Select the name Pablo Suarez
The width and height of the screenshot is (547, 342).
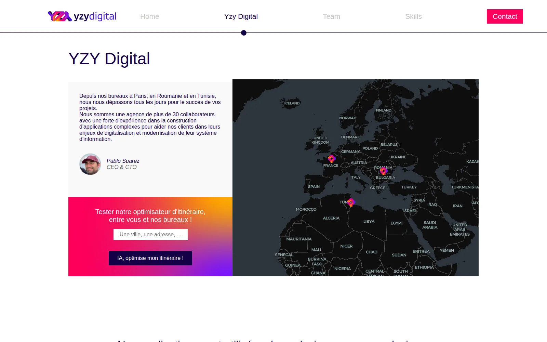123,161
